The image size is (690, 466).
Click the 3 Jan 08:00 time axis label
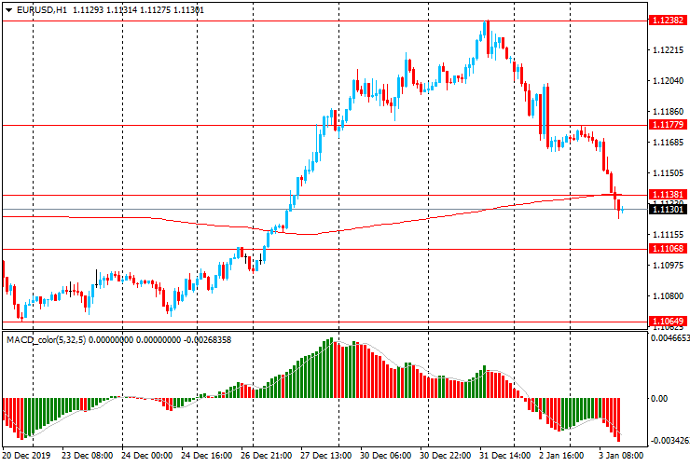[x=621, y=455]
